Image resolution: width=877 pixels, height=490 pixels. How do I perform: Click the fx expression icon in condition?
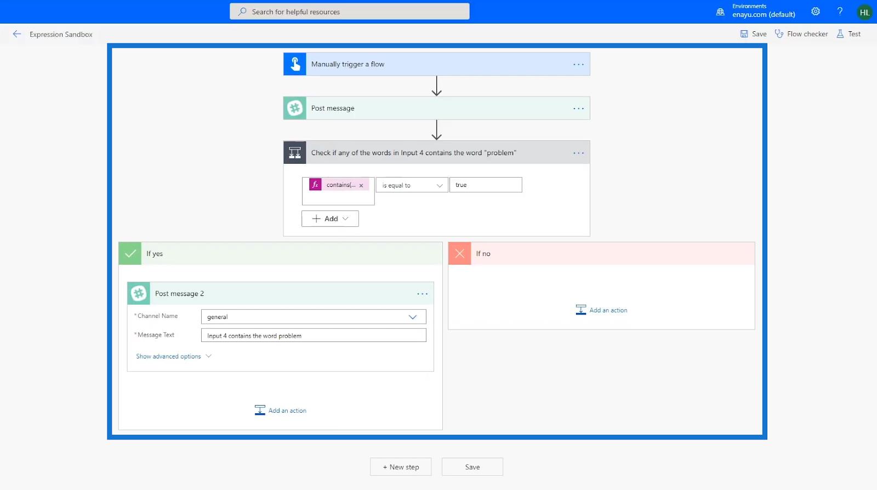click(315, 185)
